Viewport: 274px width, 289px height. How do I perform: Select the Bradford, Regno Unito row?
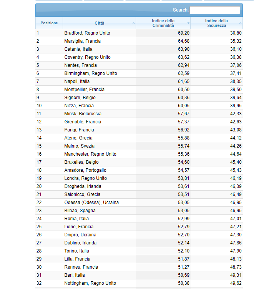coord(87,33)
